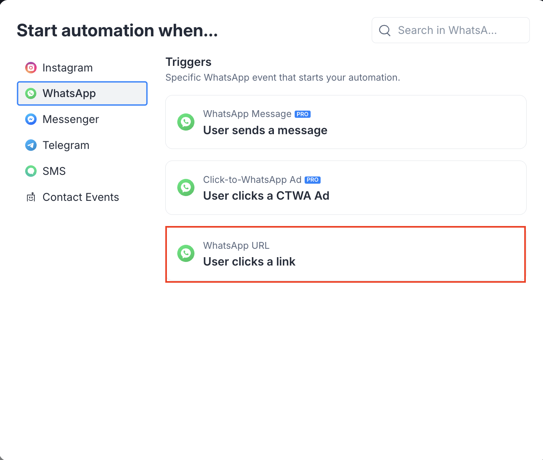Select the WhatsApp channel tab
Image resolution: width=543 pixels, height=460 pixels.
pos(82,93)
